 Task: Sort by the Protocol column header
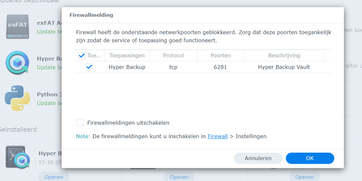point(173,56)
